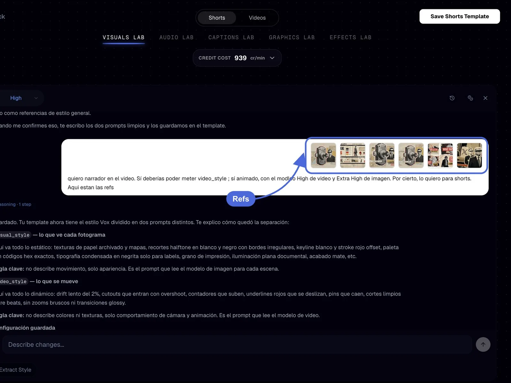Click the Extract Style button
511x383 pixels.
(17, 370)
